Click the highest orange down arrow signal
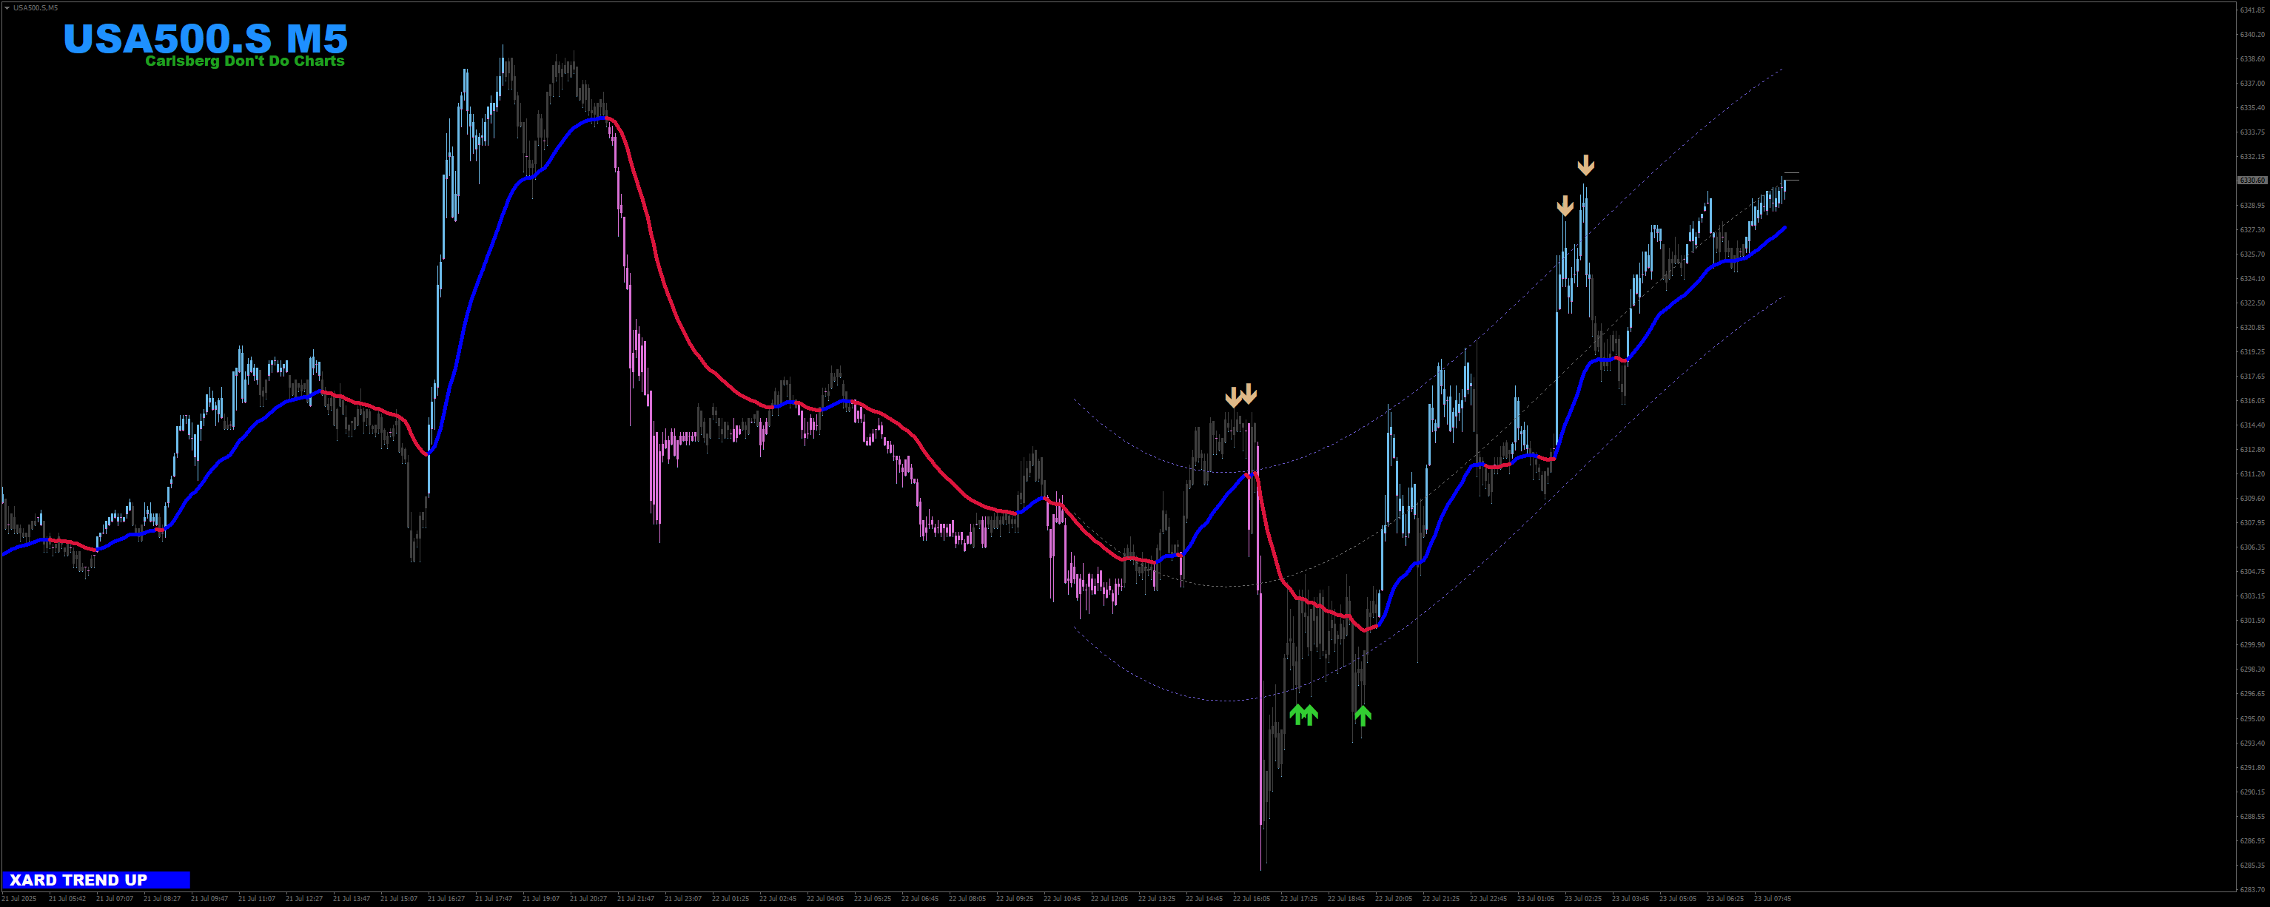Image resolution: width=2270 pixels, height=907 pixels. pos(1585,165)
